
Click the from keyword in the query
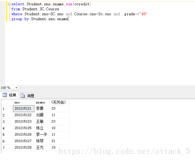(x=16, y=9)
